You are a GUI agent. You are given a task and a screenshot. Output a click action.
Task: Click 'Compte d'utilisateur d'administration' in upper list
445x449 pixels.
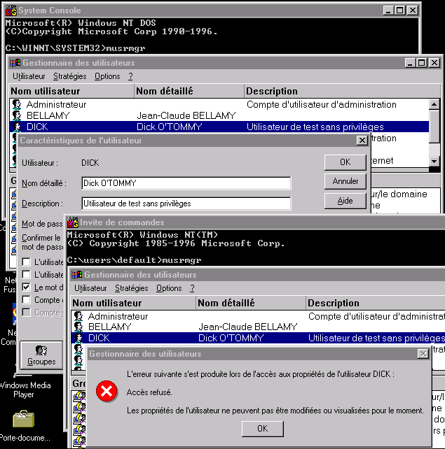[322, 104]
